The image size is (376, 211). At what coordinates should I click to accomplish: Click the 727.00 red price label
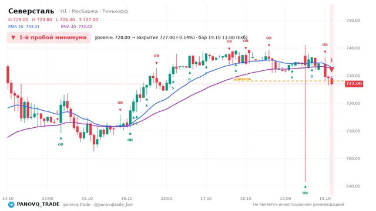click(x=354, y=83)
